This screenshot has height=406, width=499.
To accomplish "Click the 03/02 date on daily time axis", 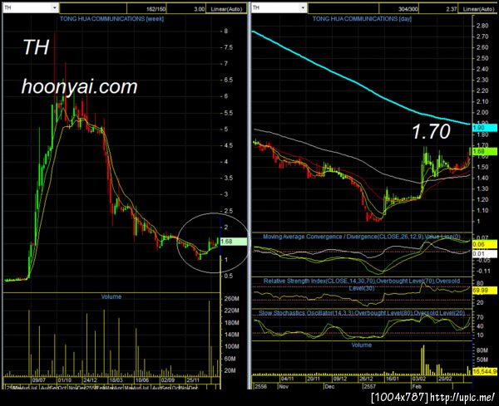I will (419, 379).
